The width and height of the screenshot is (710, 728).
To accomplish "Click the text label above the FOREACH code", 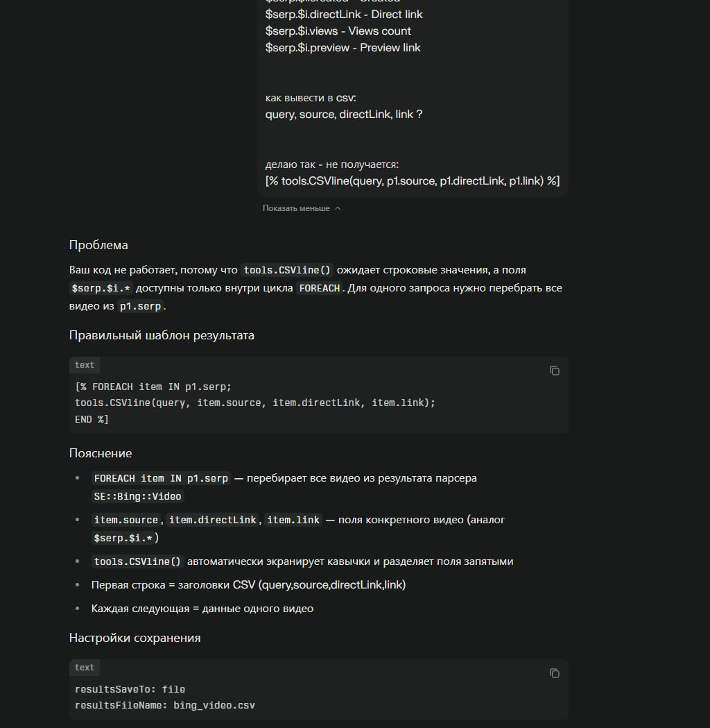I will coord(85,365).
